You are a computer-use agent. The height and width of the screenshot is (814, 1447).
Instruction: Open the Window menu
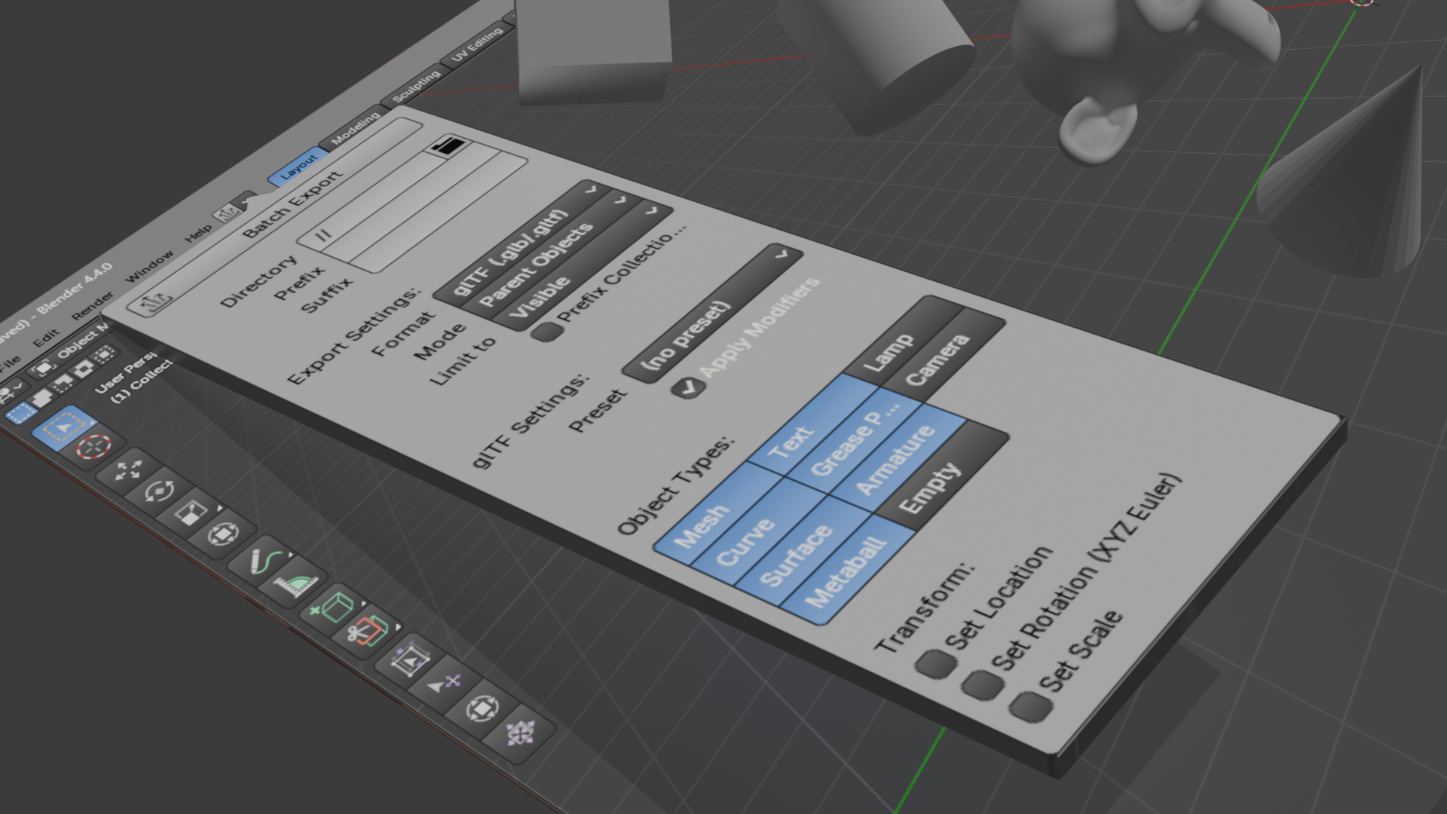point(148,265)
